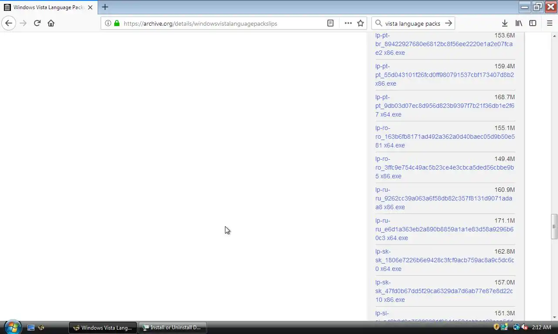Download lp-pt-pt_9db03d07 x64.exe file
558x334 pixels.
(x=445, y=106)
